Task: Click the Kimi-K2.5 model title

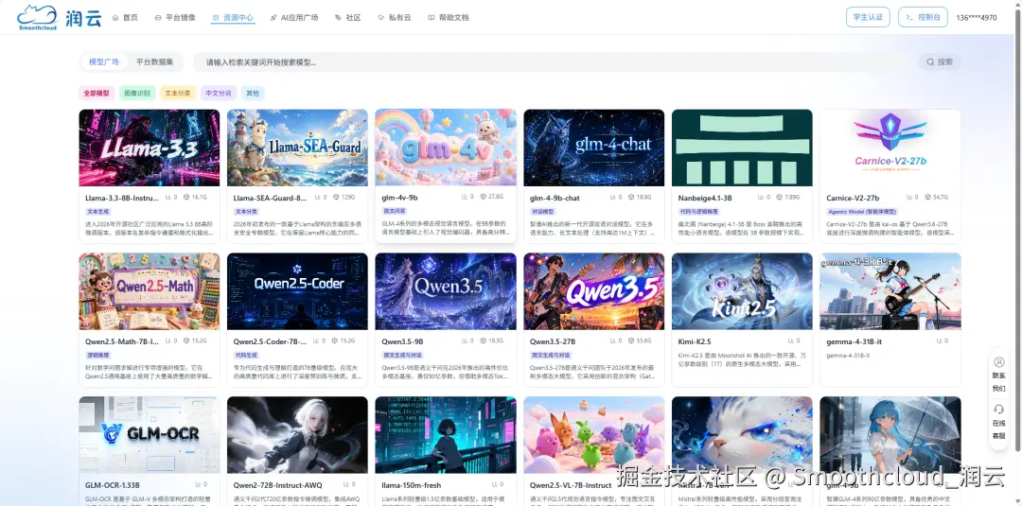Action: pyautogui.click(x=695, y=341)
